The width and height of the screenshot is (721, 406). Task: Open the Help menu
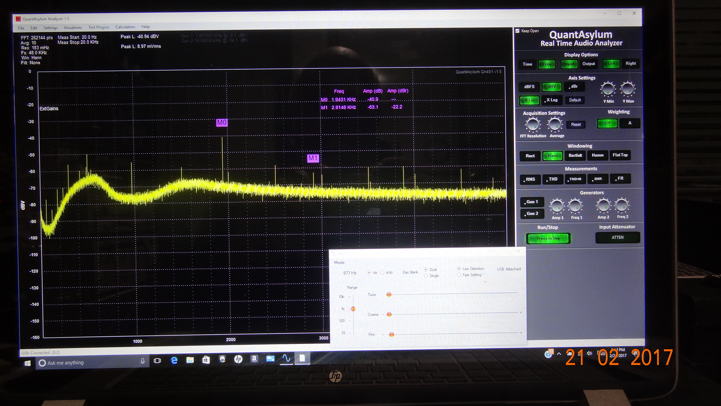point(145,27)
